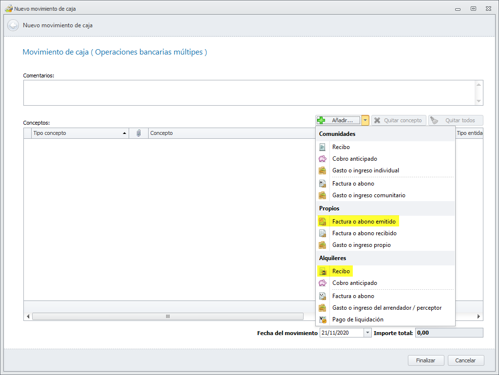
Task: Select Recibo under Comunidades
Action: (x=386, y=147)
